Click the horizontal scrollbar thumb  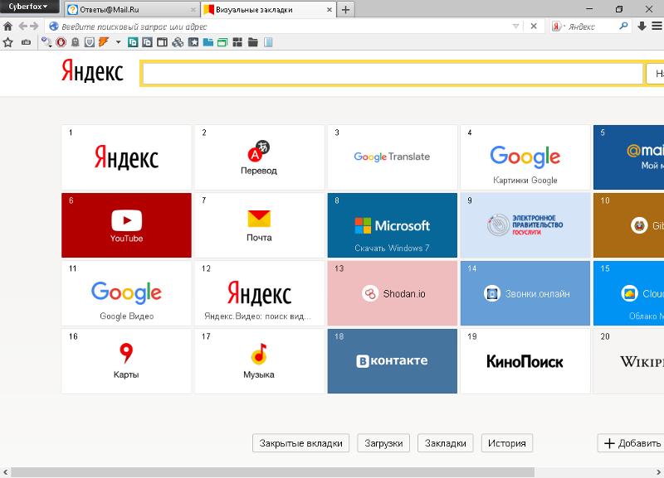click(x=273, y=472)
